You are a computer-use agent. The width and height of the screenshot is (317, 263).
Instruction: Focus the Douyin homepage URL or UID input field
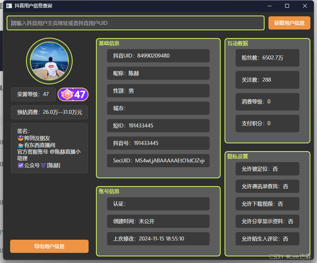(x=136, y=23)
